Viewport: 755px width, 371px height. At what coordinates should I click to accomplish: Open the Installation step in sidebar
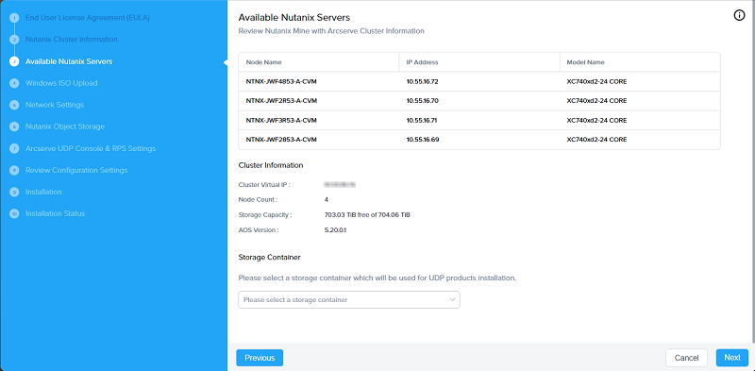tap(43, 192)
